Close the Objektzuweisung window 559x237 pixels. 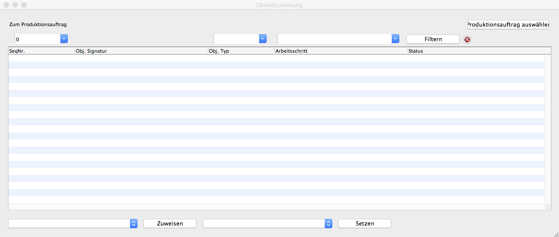(6, 5)
